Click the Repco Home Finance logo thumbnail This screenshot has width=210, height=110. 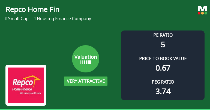tap(26, 85)
